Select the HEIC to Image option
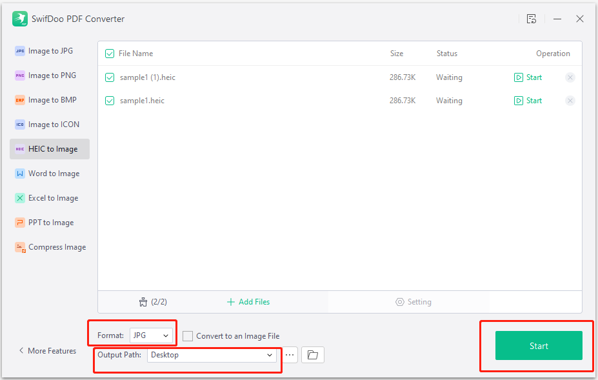Viewport: 598px width, 380px height. pos(50,149)
